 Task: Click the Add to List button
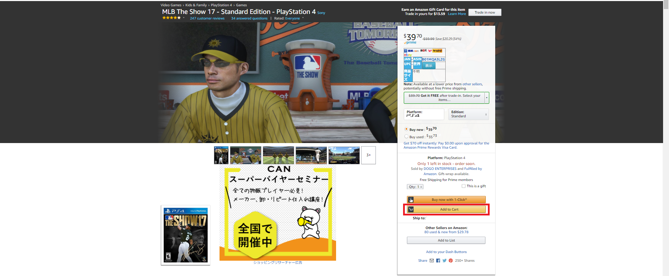click(446, 240)
